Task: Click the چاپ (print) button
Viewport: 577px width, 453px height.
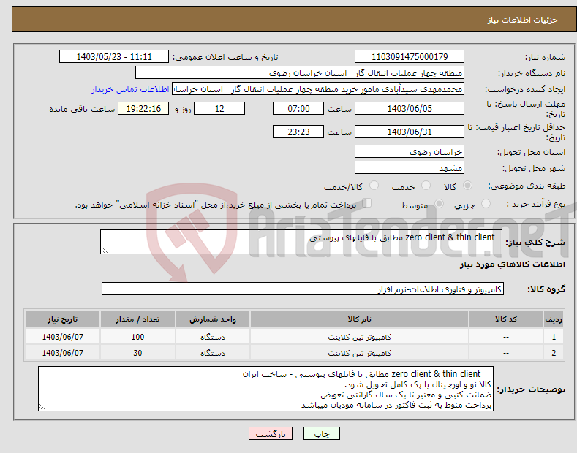Action: pos(321,433)
